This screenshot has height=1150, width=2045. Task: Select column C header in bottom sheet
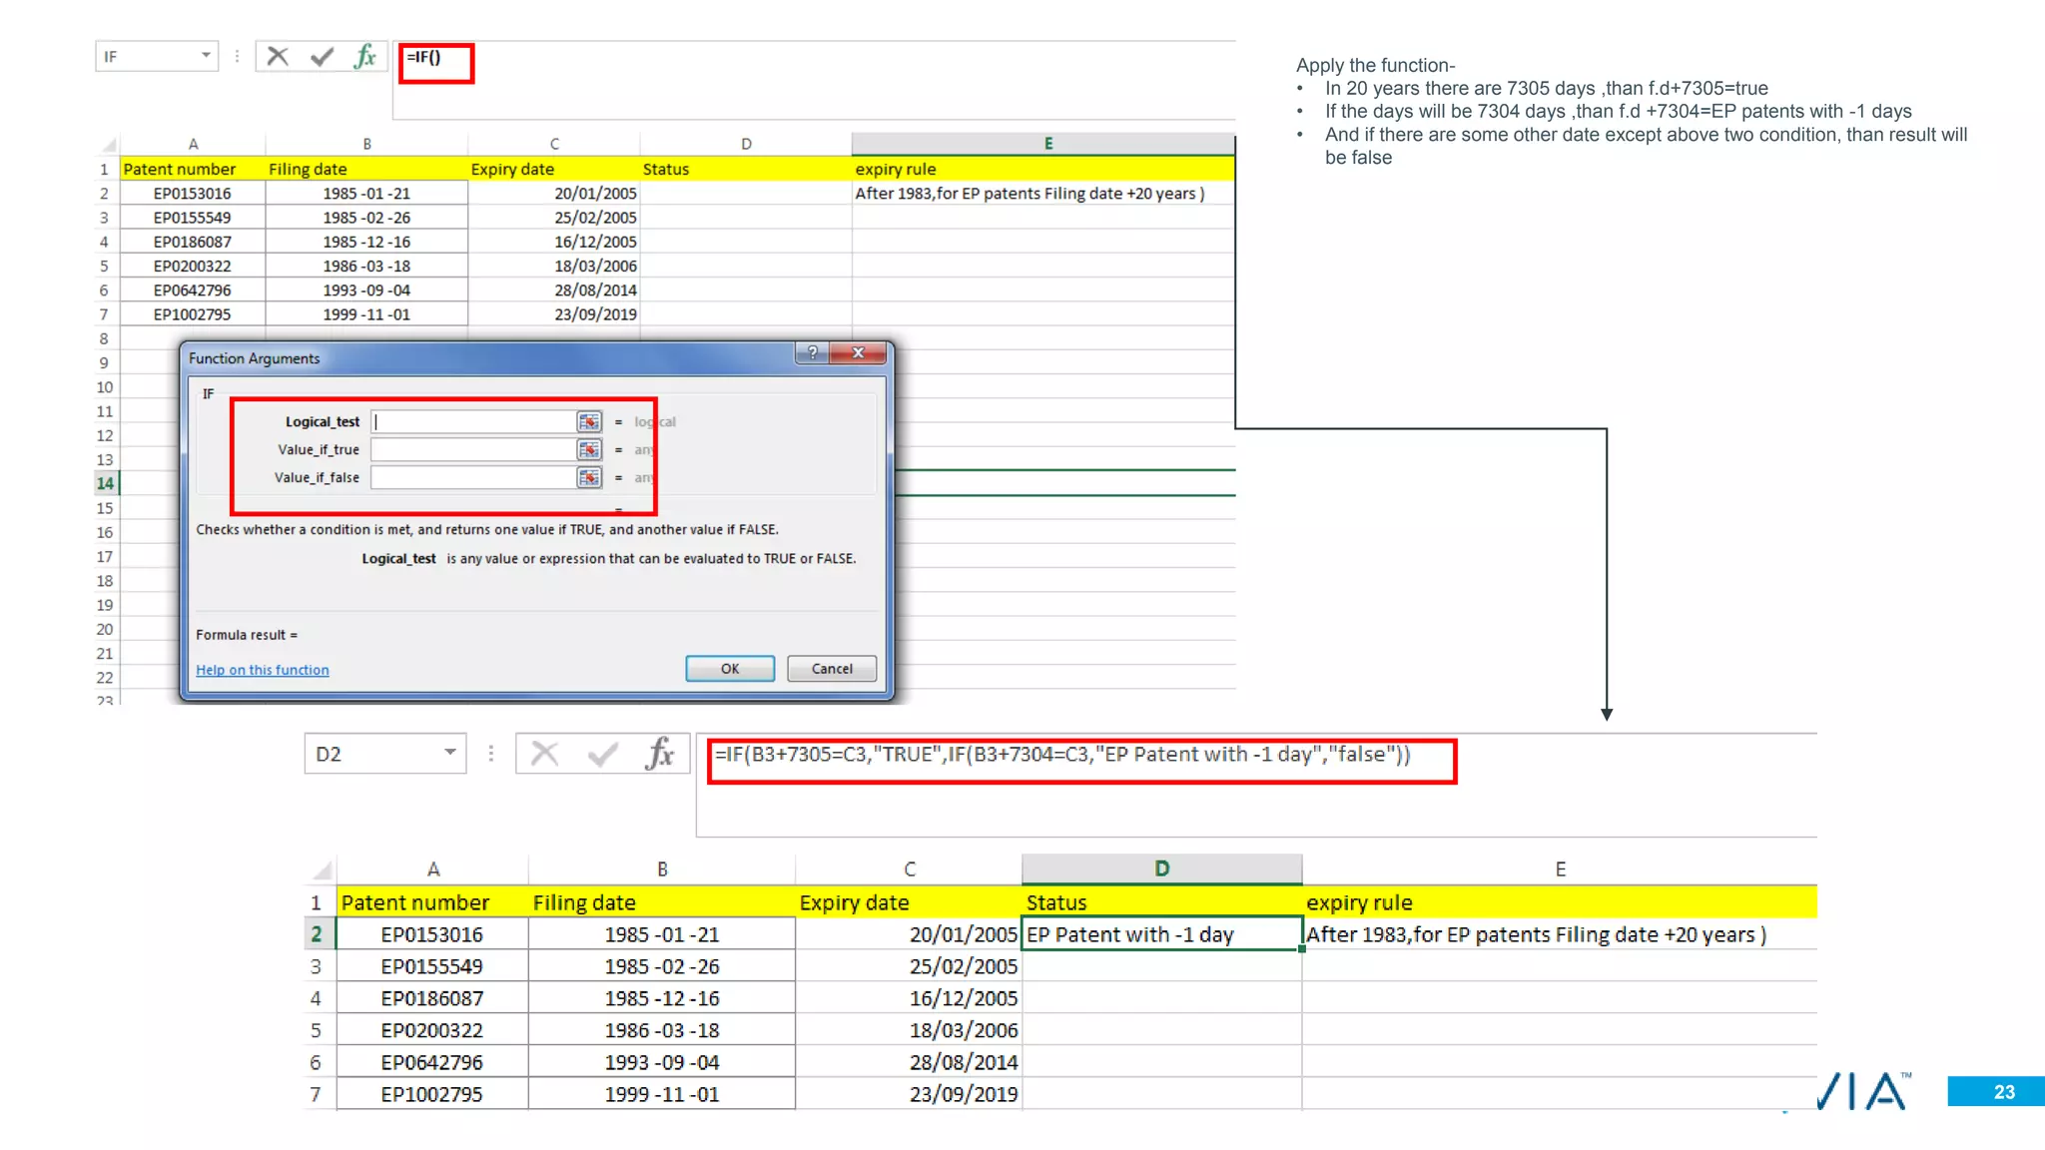tap(909, 869)
